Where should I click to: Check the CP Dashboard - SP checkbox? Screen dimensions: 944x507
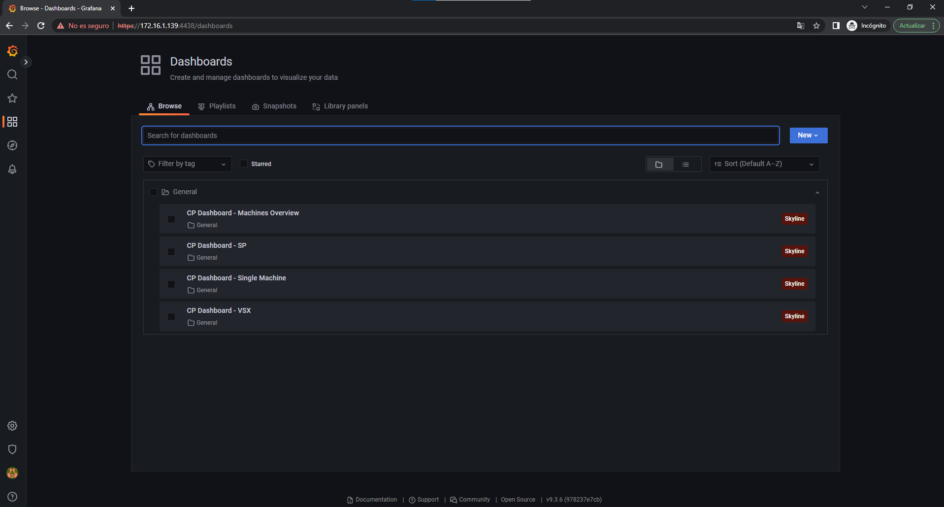pyautogui.click(x=171, y=252)
